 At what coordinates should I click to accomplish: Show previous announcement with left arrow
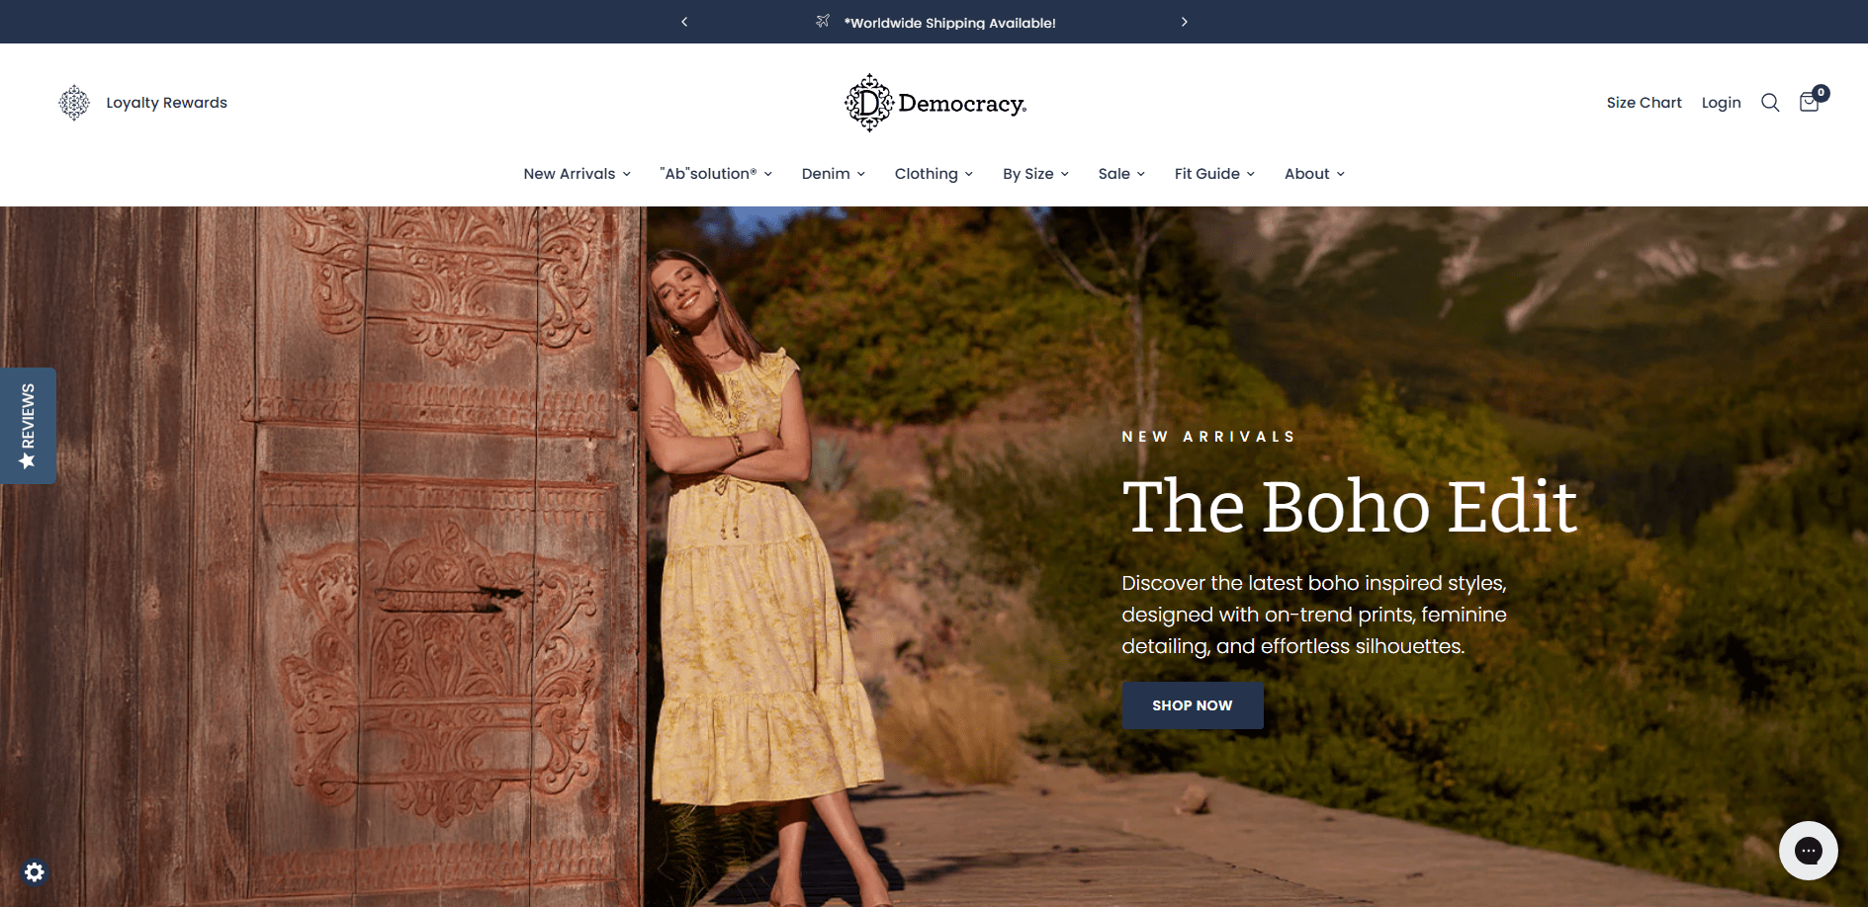coord(684,22)
